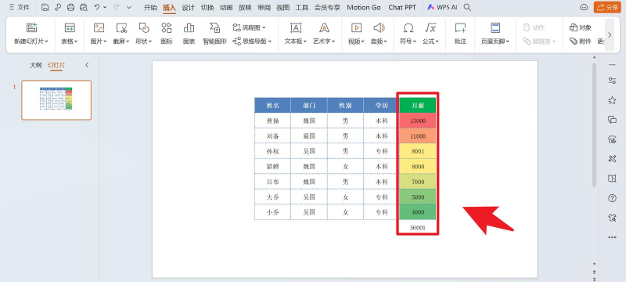The width and height of the screenshot is (626, 282).
Task: Click the book icon in right sidebar
Action: click(x=612, y=179)
